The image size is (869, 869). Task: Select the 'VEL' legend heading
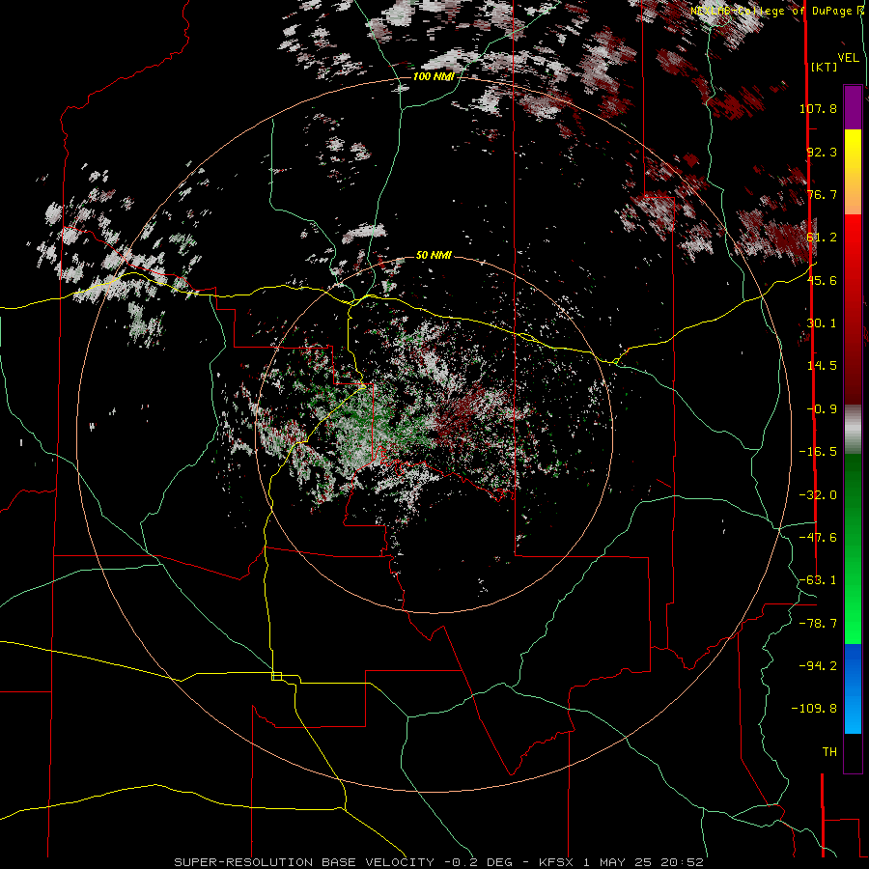(x=849, y=58)
